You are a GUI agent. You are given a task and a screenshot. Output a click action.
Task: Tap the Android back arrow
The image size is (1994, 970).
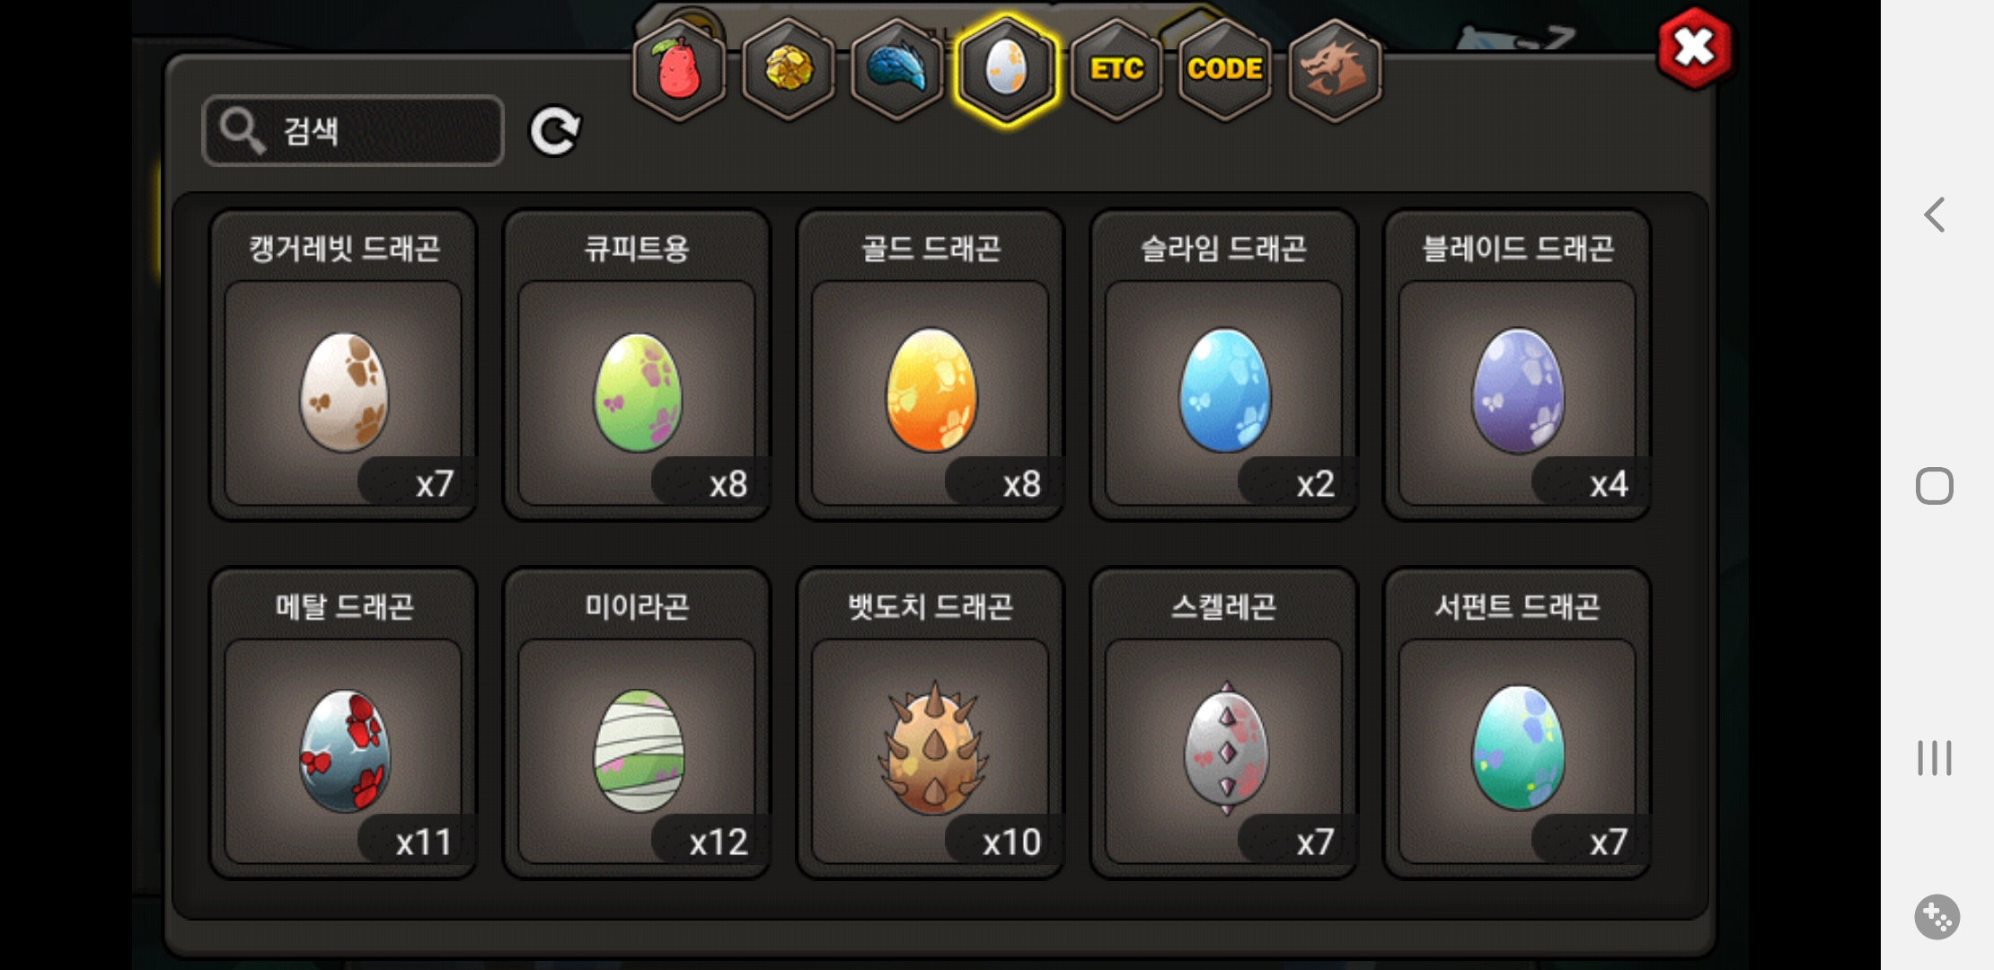point(1935,215)
